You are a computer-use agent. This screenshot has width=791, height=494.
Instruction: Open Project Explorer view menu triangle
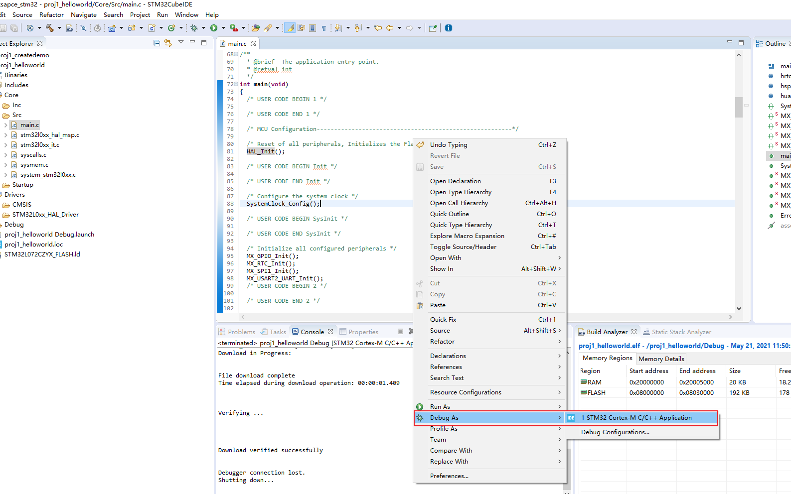pyautogui.click(x=181, y=42)
